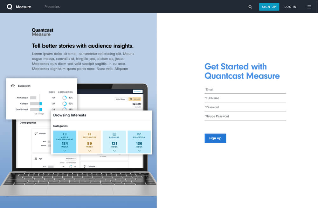This screenshot has height=208, width=318.
Task: Focus the Retype Password input field
Action: tap(245, 117)
